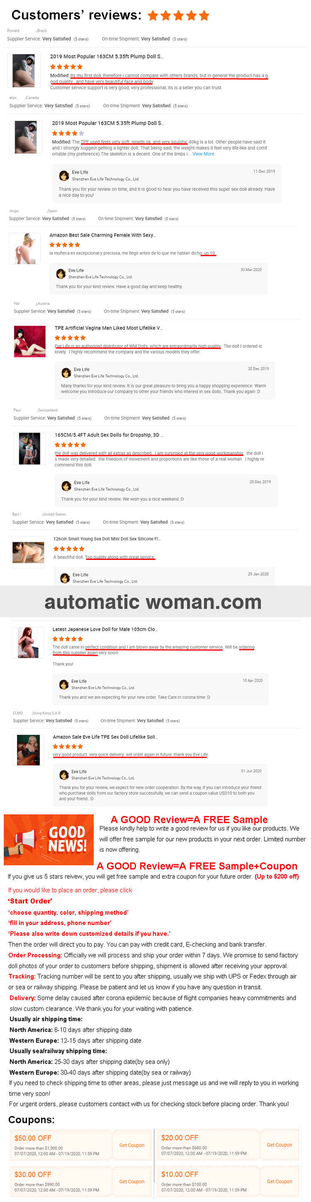
Task: Get the $30.00 OFF coupon
Action: pos(132,1181)
